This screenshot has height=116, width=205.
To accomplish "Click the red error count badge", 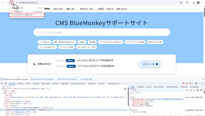I will pos(184,83).
